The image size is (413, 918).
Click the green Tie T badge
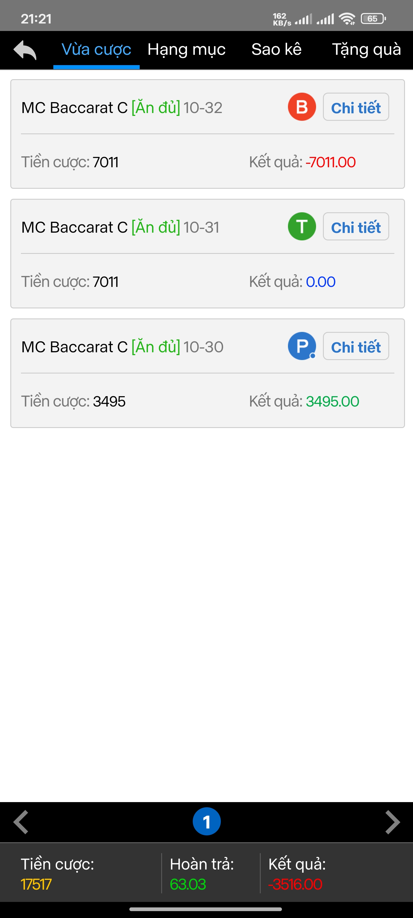tap(301, 227)
